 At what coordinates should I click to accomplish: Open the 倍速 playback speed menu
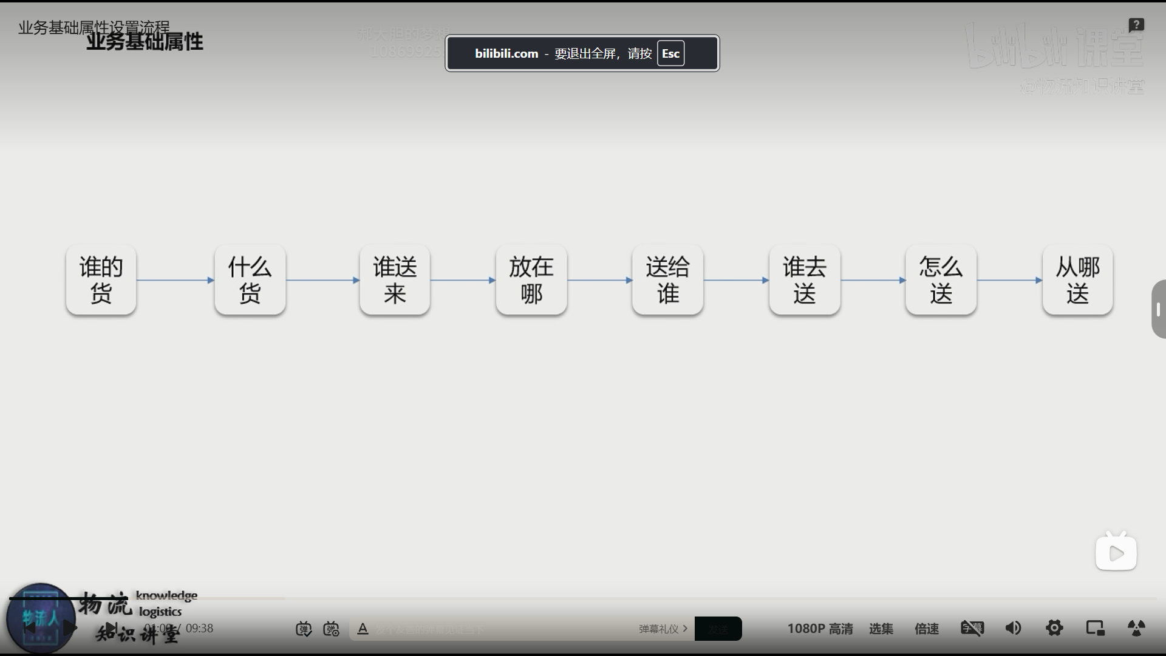tap(927, 629)
